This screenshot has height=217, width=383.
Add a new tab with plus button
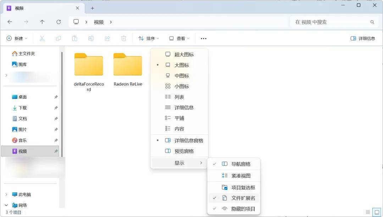pos(92,8)
